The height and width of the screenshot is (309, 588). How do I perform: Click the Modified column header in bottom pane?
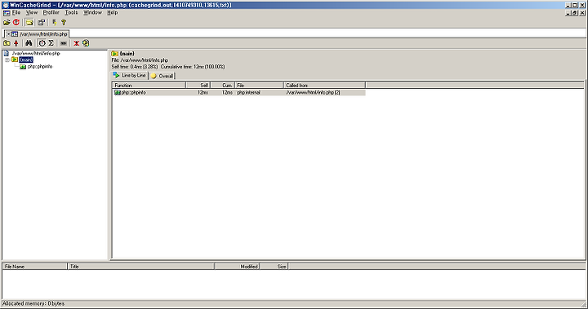coord(237,267)
